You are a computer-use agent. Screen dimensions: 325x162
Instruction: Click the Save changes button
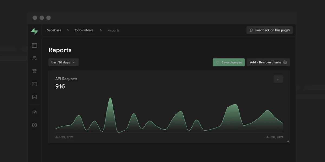pos(229,62)
